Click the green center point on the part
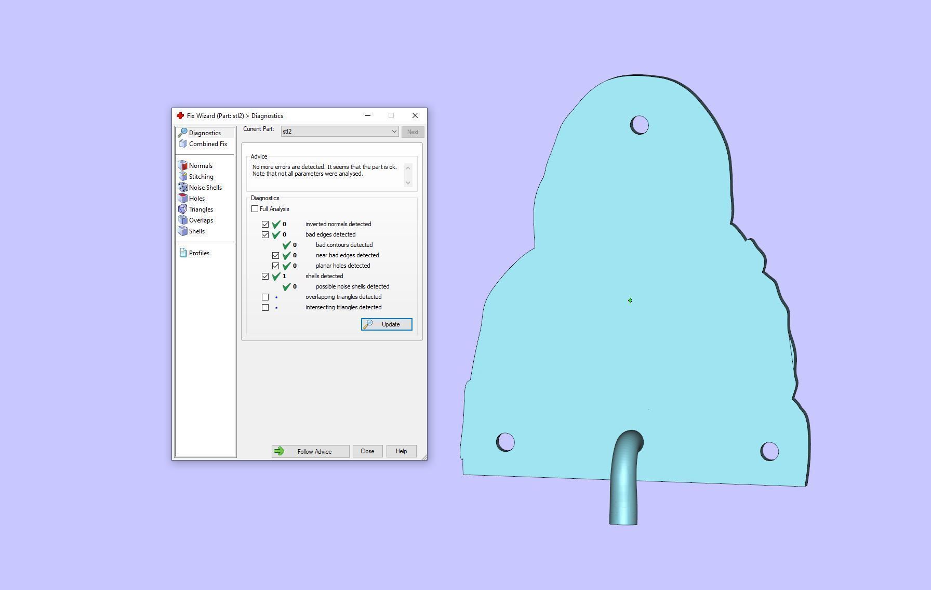 coord(630,300)
